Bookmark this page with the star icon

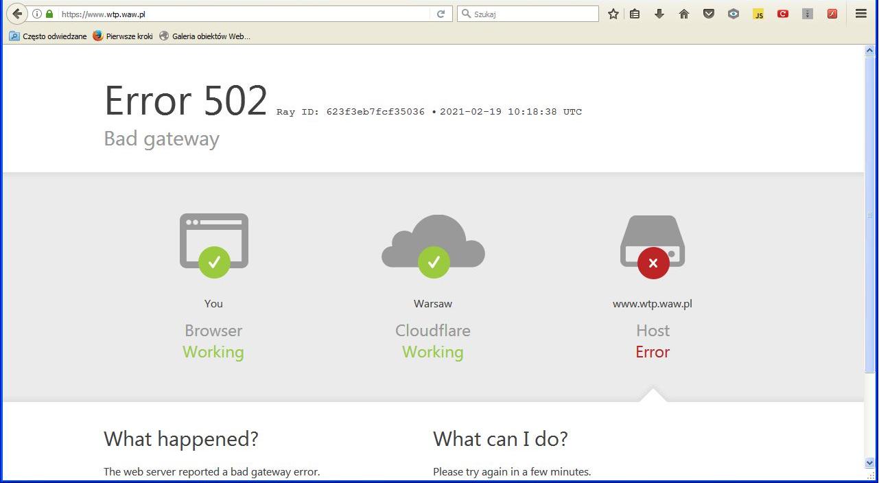pos(613,14)
